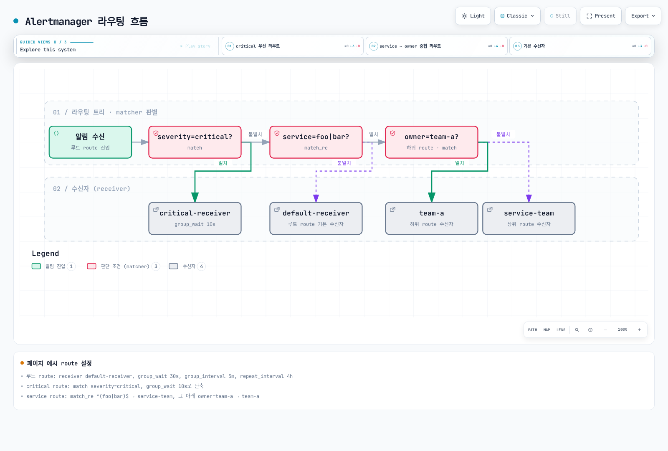Click the '01 / 라우팅 트리 · matcher 판별' group label
This screenshot has height=451, width=668.
(105, 112)
